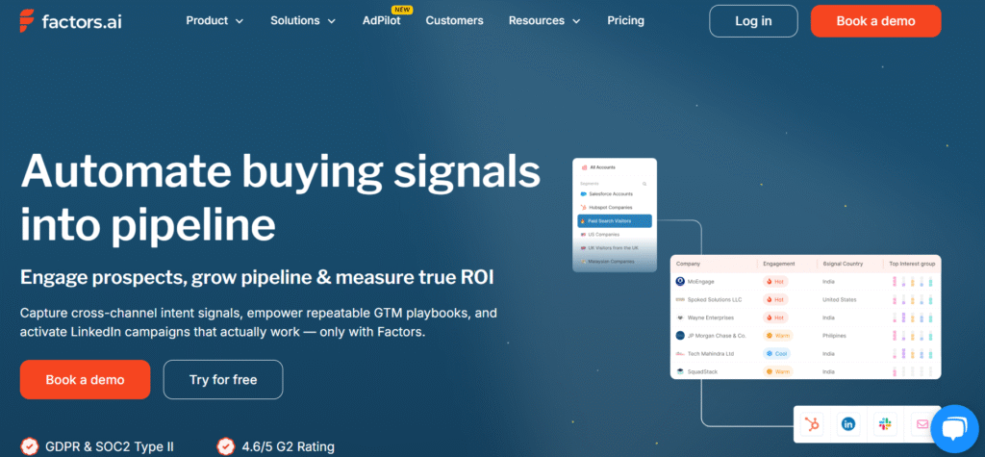The image size is (985, 457).
Task: Click the 4.6/5 G2 Rating text
Action: click(289, 447)
